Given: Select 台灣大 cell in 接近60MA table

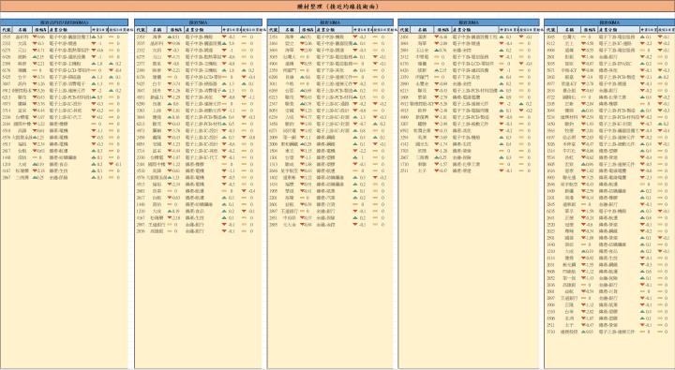Looking at the screenshot, I should point(569,37).
